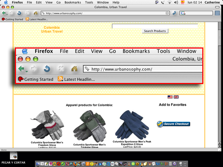Open the address bar history dropdown
223x167 pixels.
coord(167,13)
